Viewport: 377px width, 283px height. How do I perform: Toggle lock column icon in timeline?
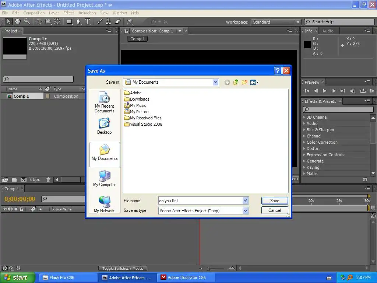pos(21,209)
